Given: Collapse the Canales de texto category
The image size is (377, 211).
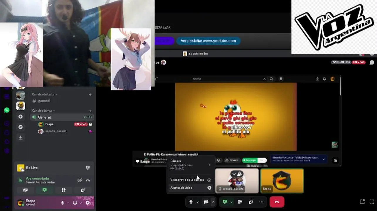Looking at the screenshot, I should coord(44,94).
